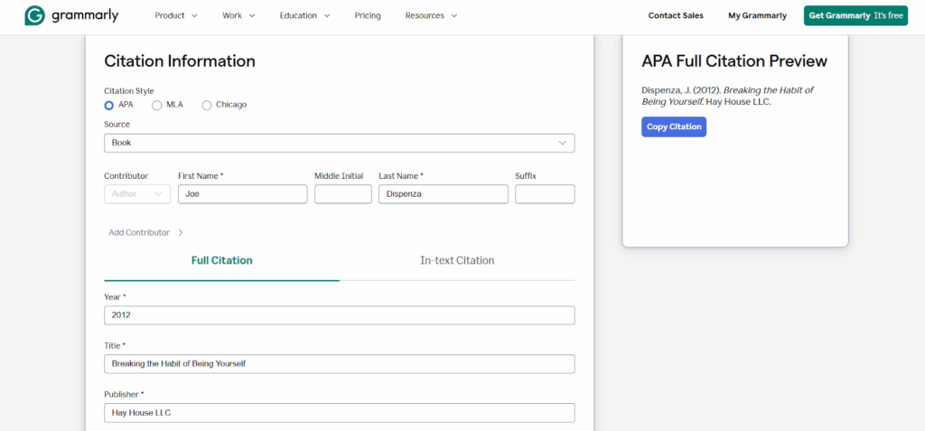This screenshot has height=431, width=925.
Task: Click the Contact Sales link
Action: tap(676, 16)
